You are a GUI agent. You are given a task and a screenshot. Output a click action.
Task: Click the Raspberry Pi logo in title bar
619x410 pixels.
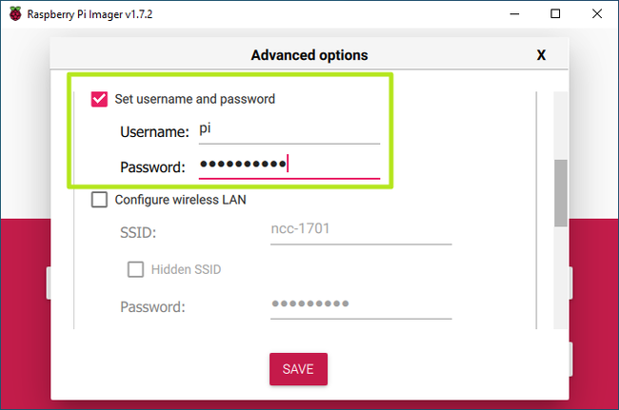point(15,14)
